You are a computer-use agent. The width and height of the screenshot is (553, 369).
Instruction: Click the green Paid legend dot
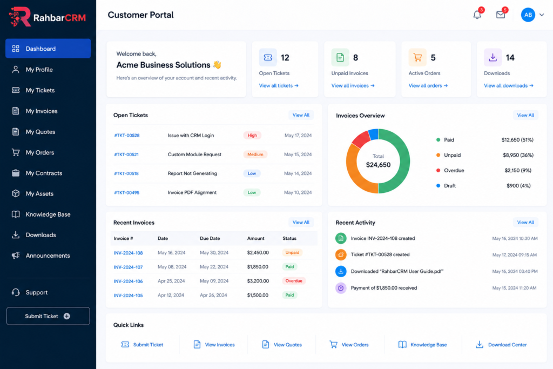click(438, 140)
